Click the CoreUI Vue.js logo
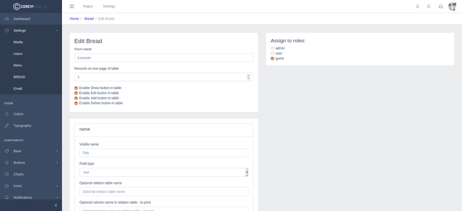462x211 pixels. click(x=31, y=6)
